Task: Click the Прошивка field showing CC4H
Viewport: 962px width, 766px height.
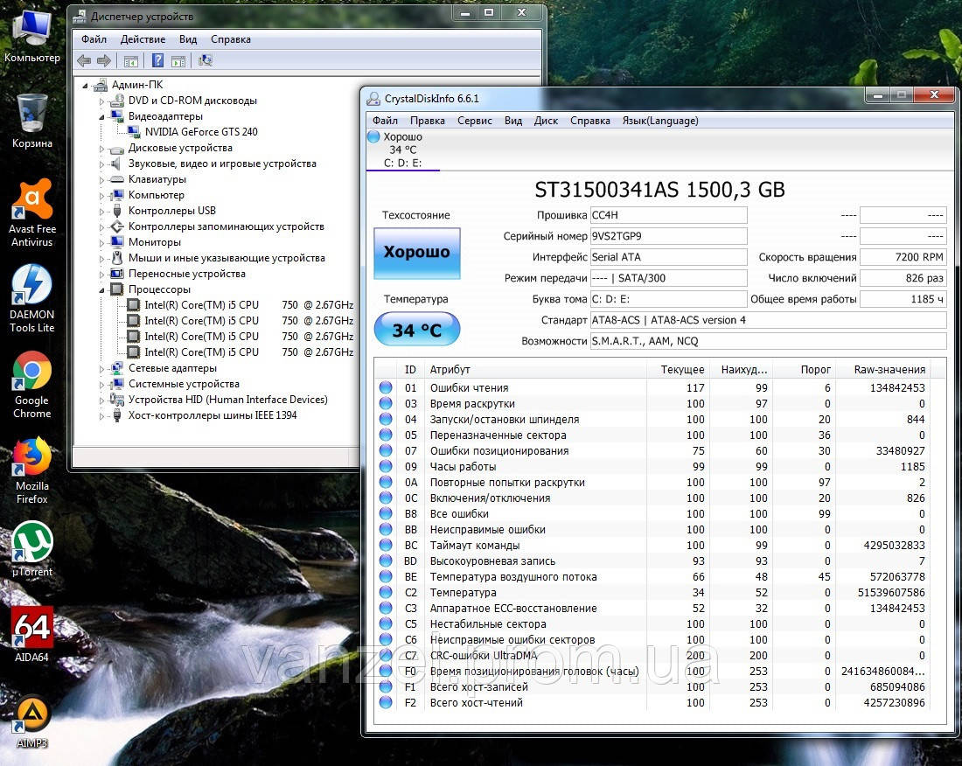Action: click(668, 215)
